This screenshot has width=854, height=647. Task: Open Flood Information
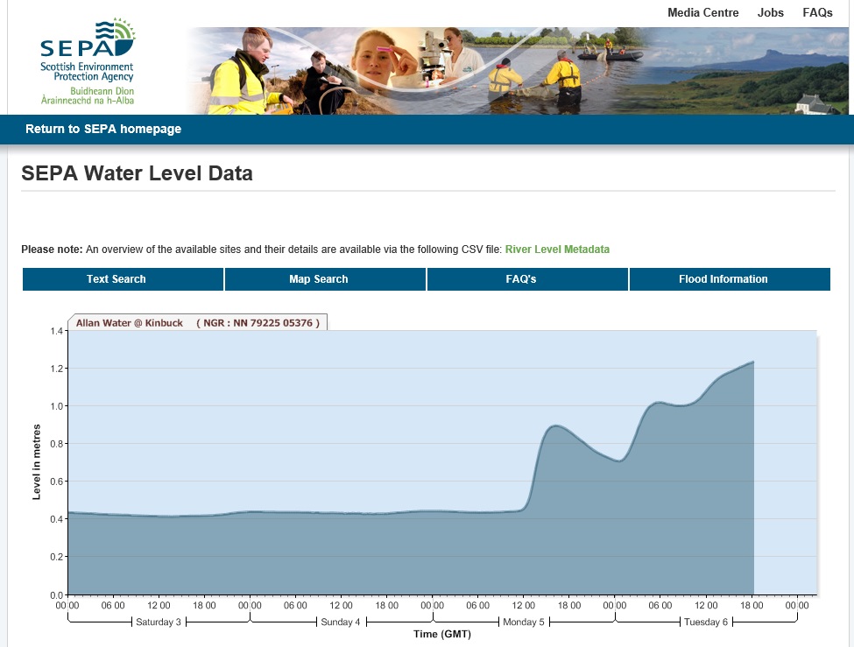[x=723, y=279]
